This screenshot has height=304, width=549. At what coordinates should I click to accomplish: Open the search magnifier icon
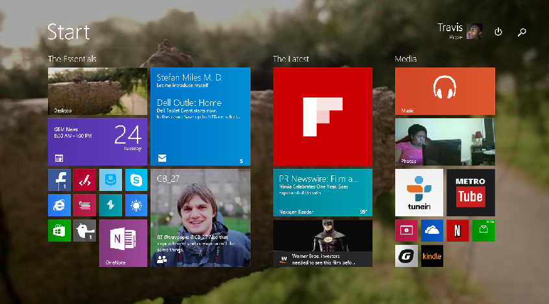click(522, 32)
